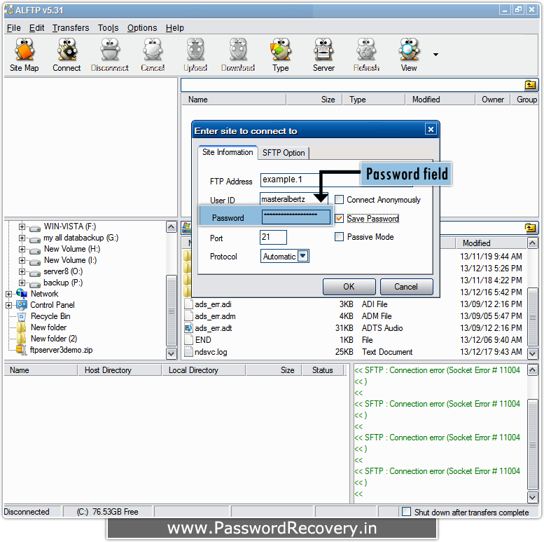Expand the backup (P:) tree node
This screenshot has width=544, height=542.
pyautogui.click(x=22, y=283)
